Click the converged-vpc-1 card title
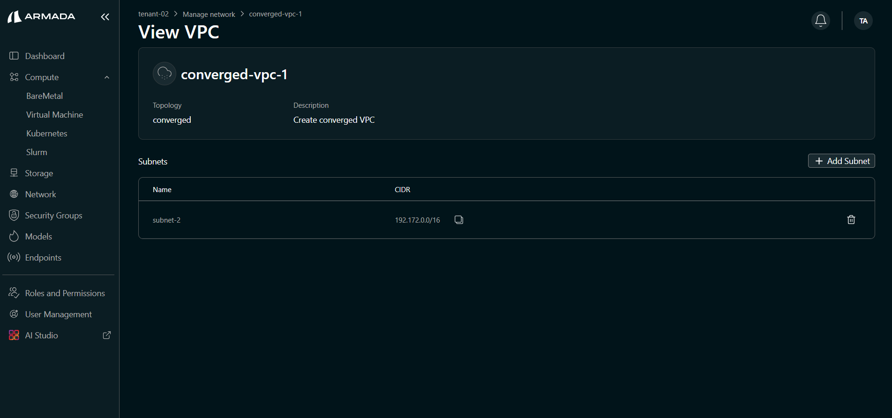 [234, 74]
